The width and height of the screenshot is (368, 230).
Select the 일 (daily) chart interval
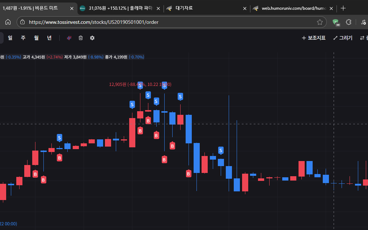point(10,38)
